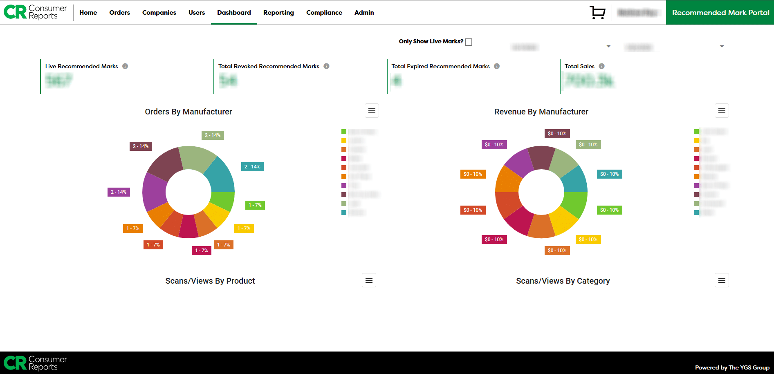The width and height of the screenshot is (774, 374).
Task: Open Scans/Views By Category chart menu
Action: 722,280
